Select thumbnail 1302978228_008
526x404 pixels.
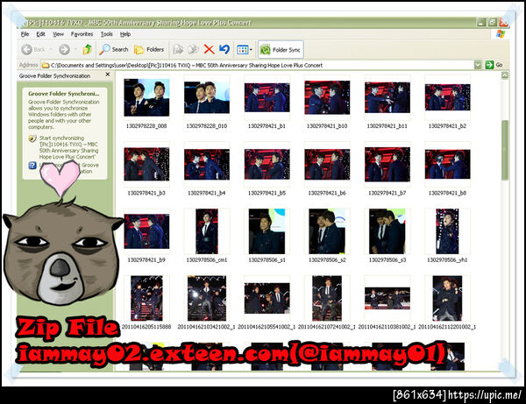coord(146,97)
